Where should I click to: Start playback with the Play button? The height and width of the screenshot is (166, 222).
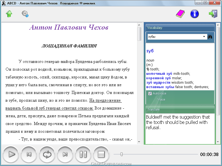pos(11,154)
